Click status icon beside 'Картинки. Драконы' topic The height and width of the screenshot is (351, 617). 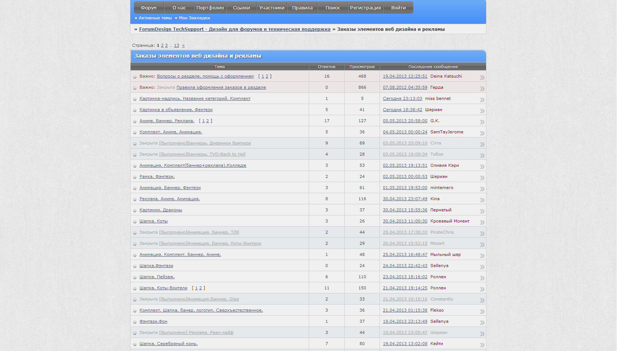(x=135, y=211)
